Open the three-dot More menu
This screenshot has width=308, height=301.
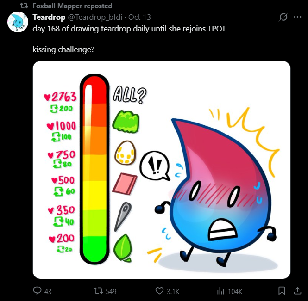pos(298,18)
